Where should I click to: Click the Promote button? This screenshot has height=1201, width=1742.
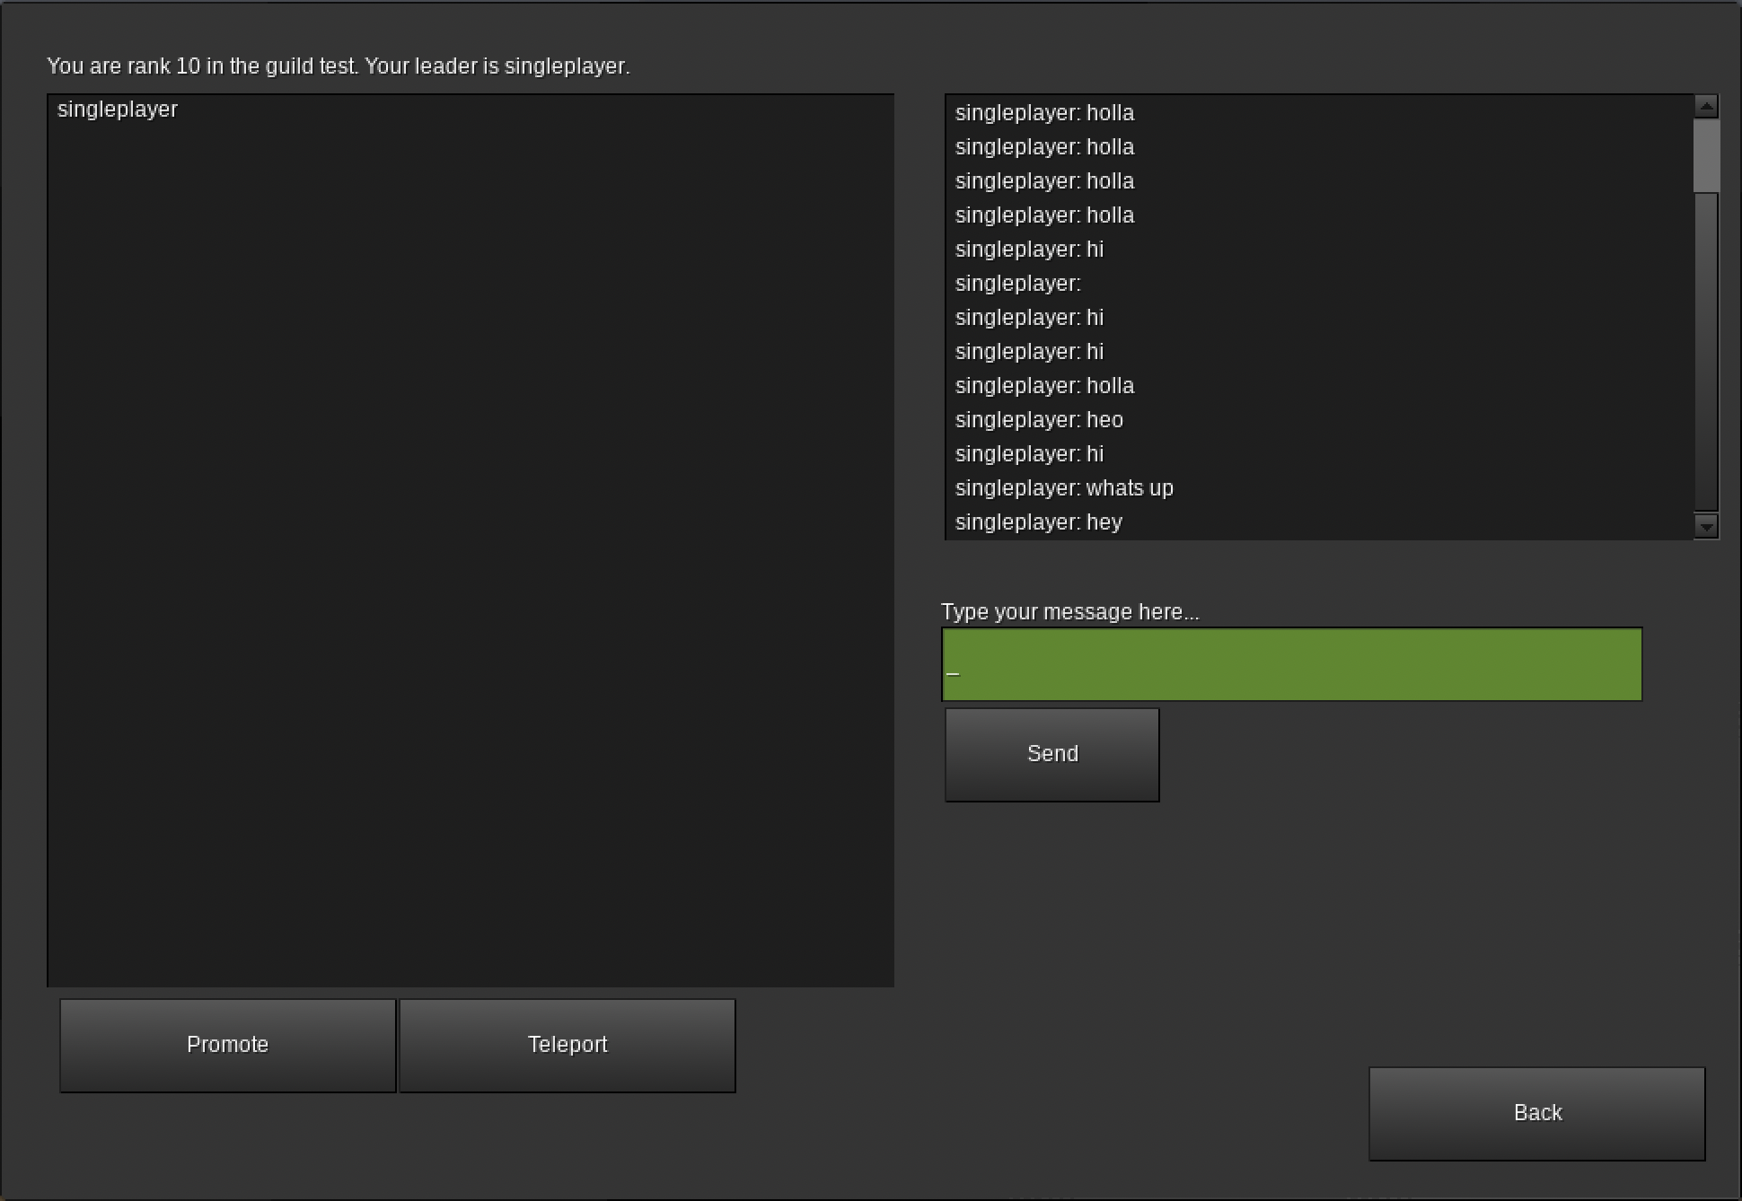[x=227, y=1045]
